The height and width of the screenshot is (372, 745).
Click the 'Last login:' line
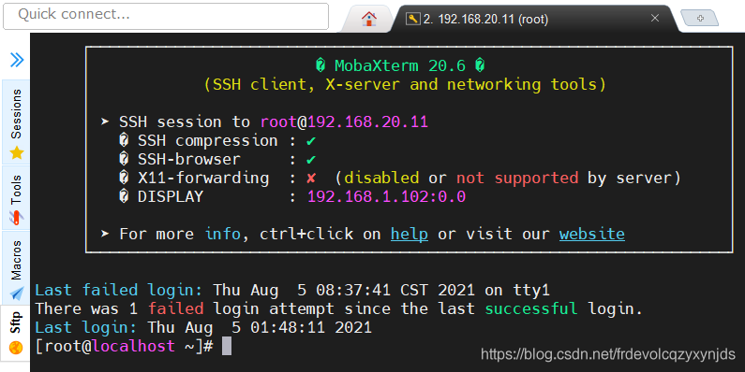[203, 327]
